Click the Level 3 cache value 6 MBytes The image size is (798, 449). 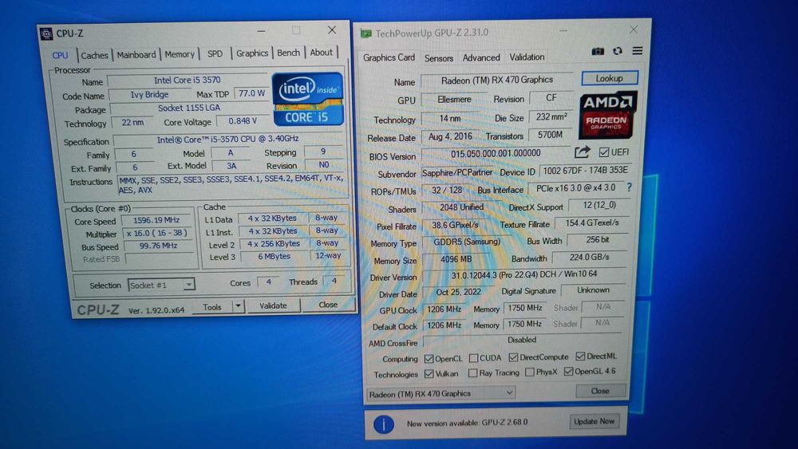pyautogui.click(x=274, y=256)
